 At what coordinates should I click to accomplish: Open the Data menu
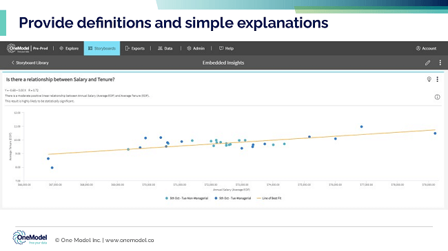(165, 49)
